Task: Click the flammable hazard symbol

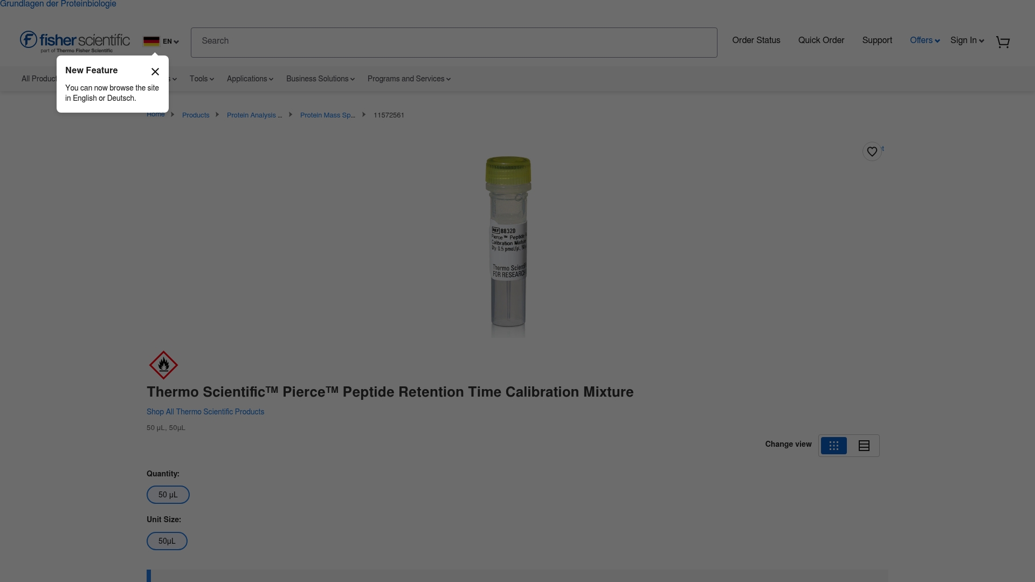Action: click(163, 365)
